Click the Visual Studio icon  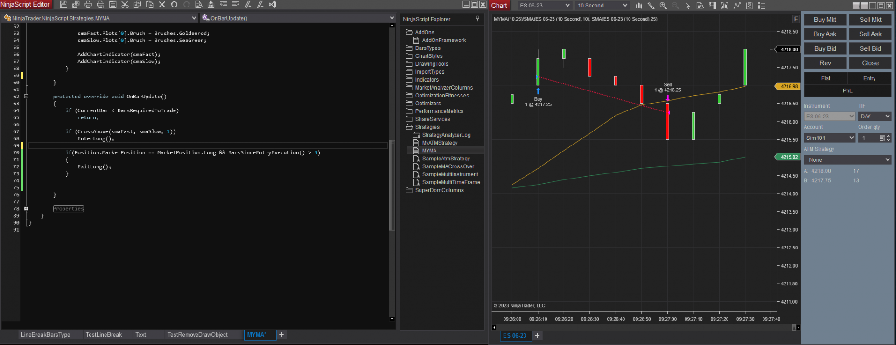(273, 5)
